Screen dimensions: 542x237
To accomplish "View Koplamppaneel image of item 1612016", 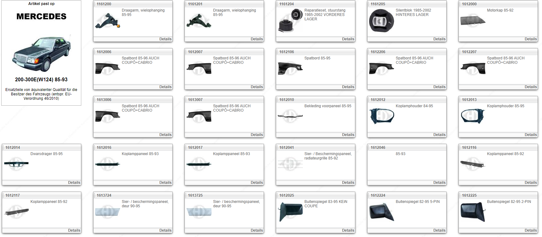I will pyautogui.click(x=108, y=164).
